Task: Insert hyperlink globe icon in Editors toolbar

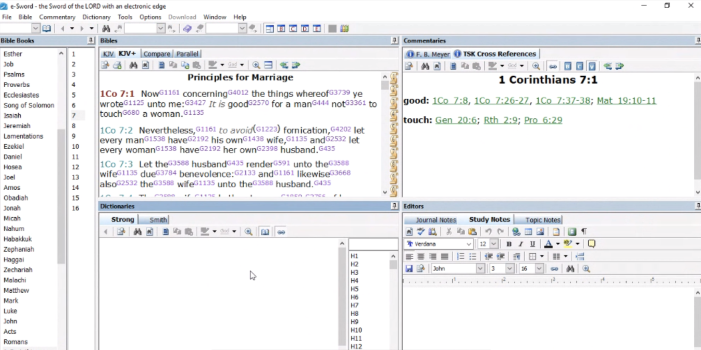Action: (516, 231)
